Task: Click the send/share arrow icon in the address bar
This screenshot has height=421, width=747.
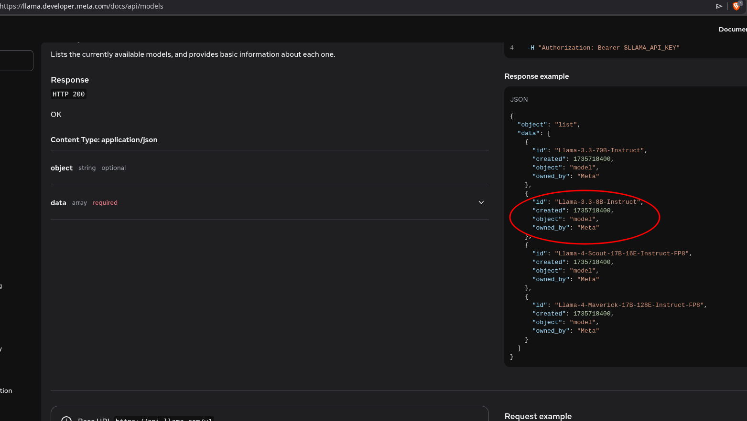Action: (x=719, y=6)
